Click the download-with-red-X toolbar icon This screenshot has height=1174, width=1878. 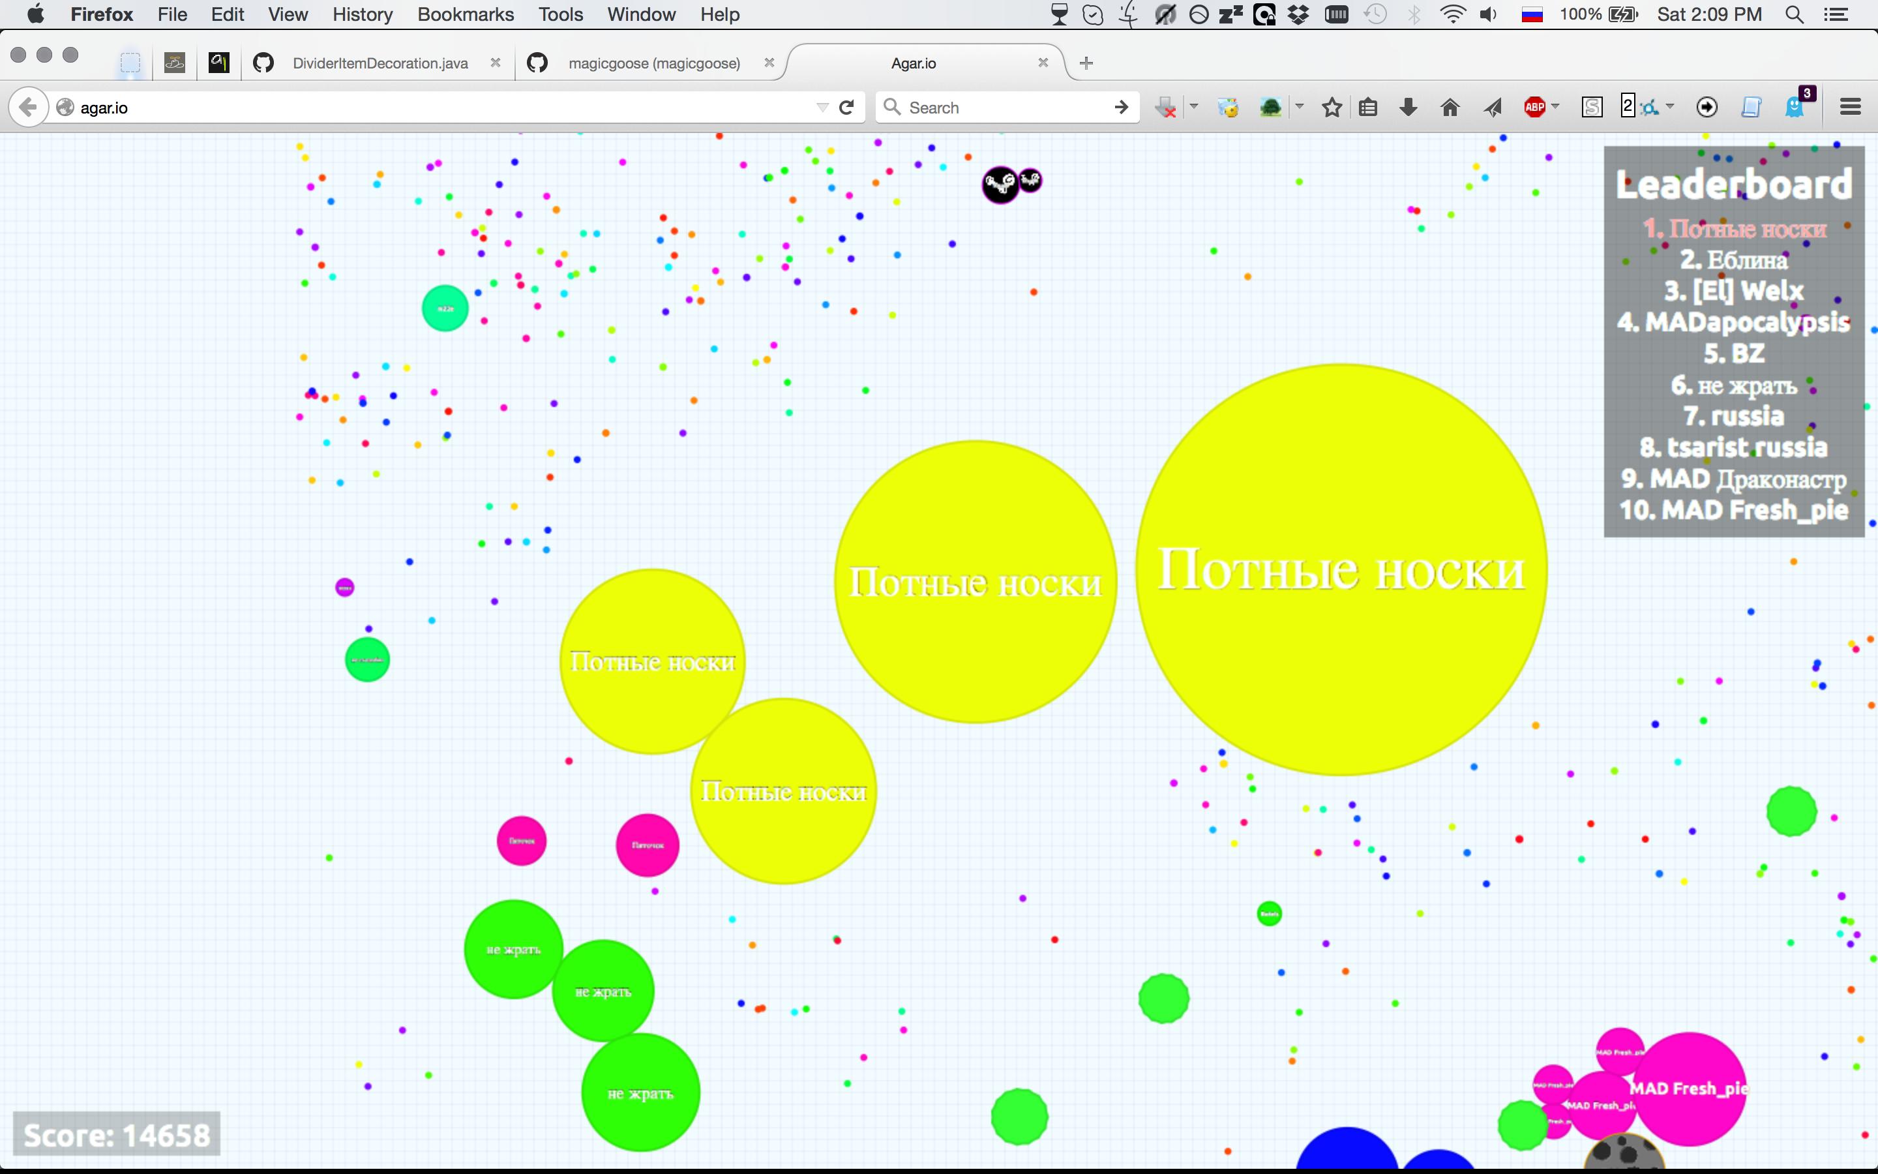(1166, 107)
